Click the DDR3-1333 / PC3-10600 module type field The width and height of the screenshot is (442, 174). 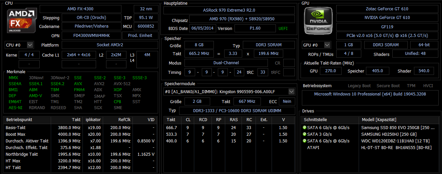(x=237, y=110)
